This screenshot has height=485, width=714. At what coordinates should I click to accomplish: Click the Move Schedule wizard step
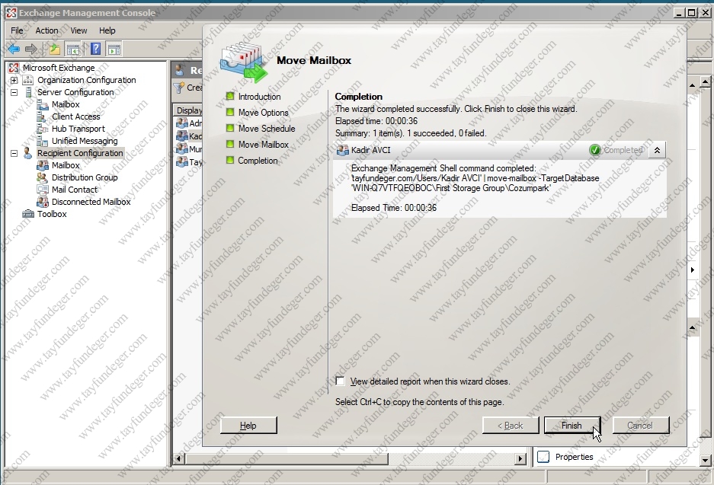267,129
